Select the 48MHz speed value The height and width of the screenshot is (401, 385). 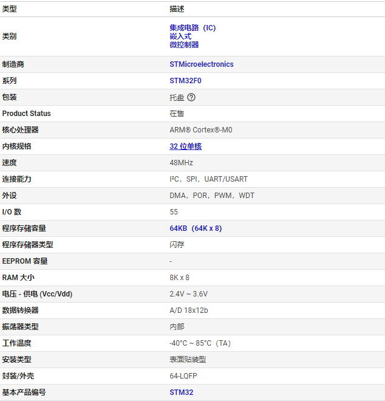tap(181, 163)
